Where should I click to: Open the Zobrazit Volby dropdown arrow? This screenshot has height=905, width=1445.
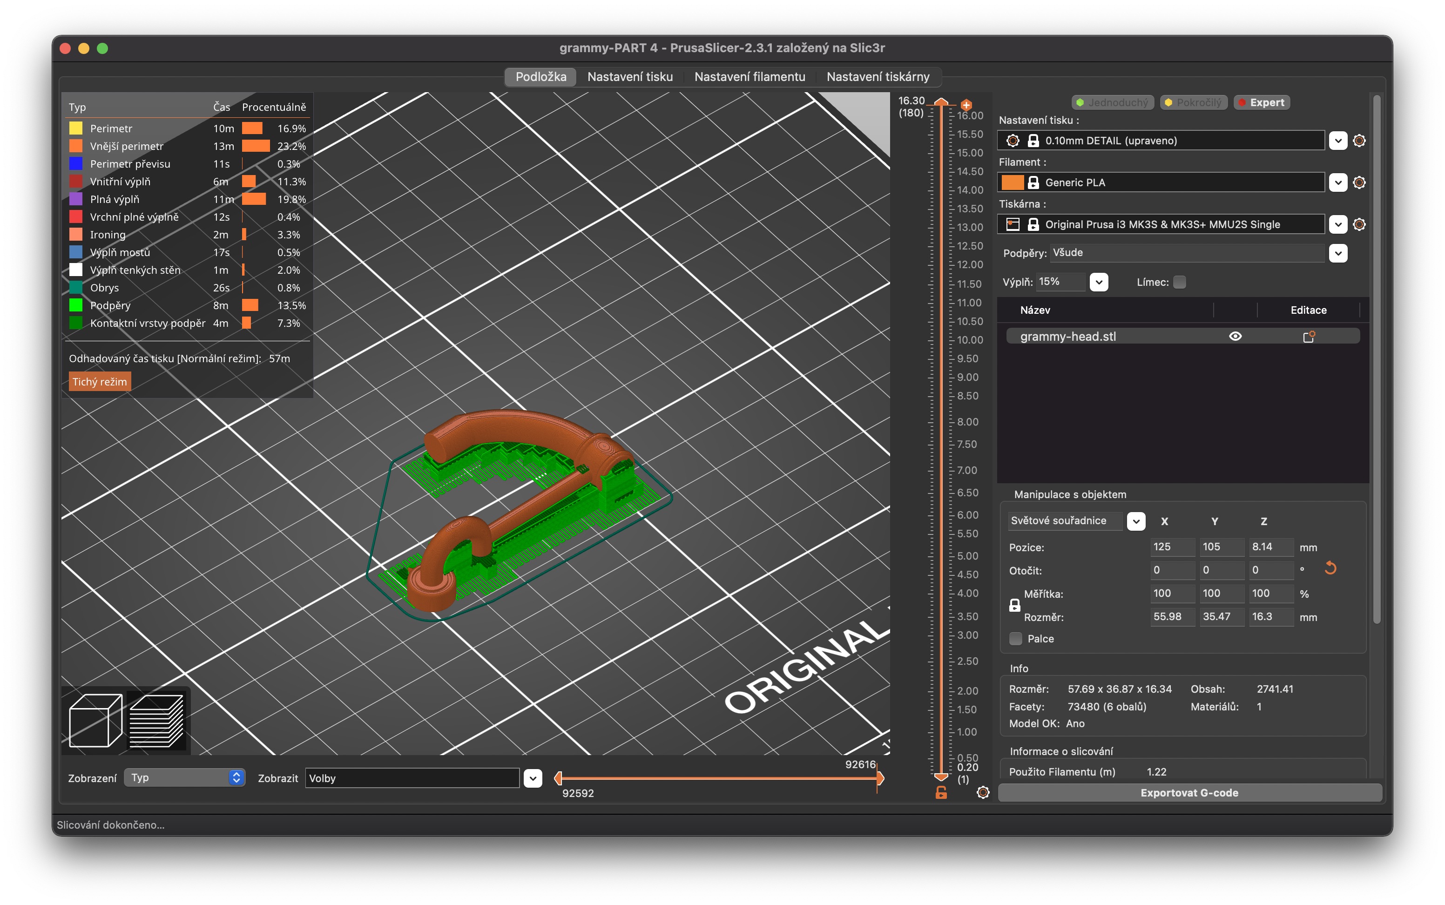coord(533,778)
